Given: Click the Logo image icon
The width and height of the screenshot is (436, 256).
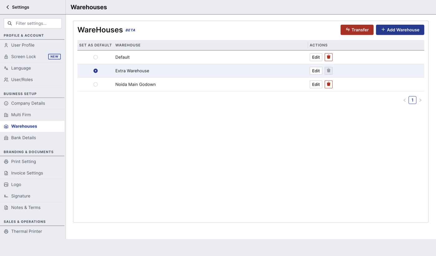Looking at the screenshot, I should pyautogui.click(x=6, y=185).
